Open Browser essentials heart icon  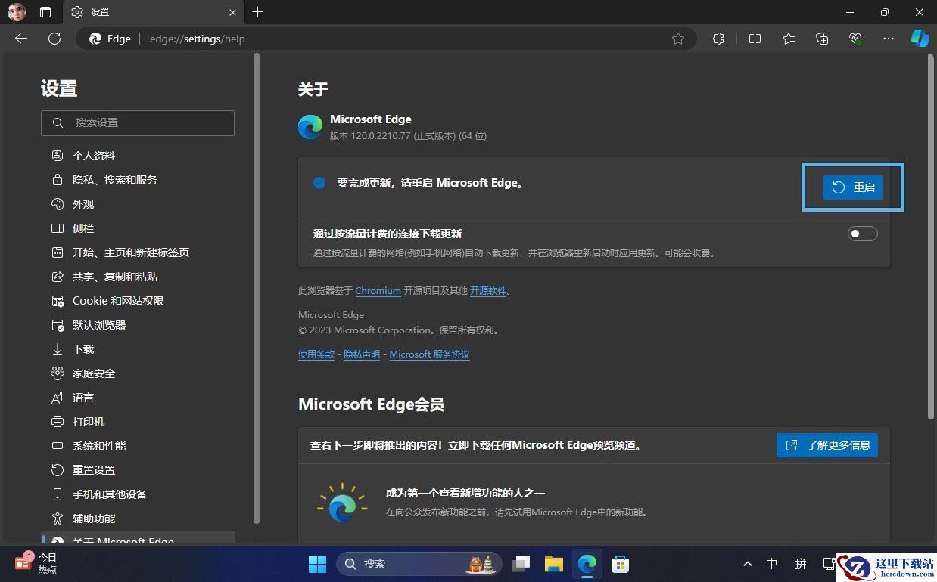[x=856, y=39]
